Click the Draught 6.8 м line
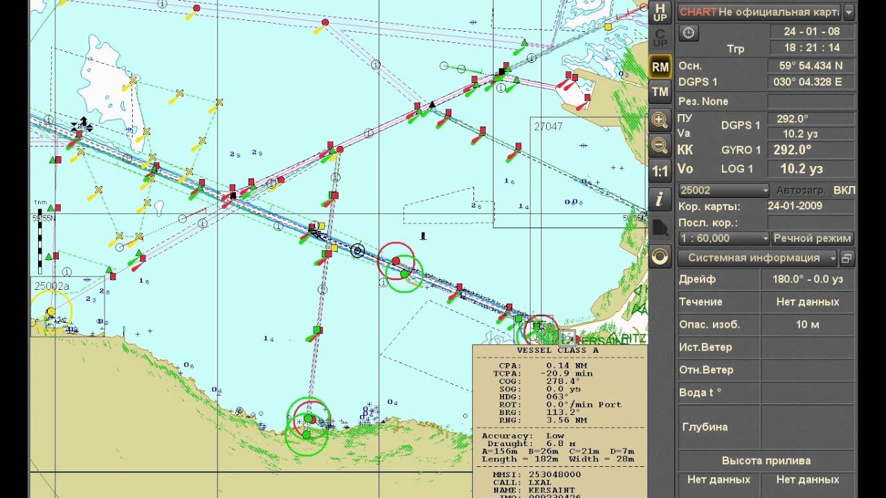Screen dimensions: 886x498 [x=531, y=443]
